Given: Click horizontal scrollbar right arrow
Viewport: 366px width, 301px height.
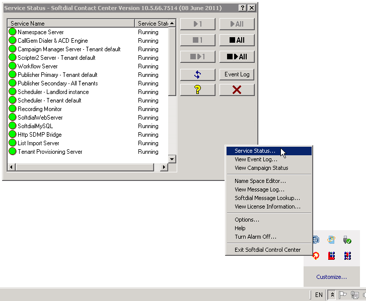Looking at the screenshot, I should click(164, 167).
